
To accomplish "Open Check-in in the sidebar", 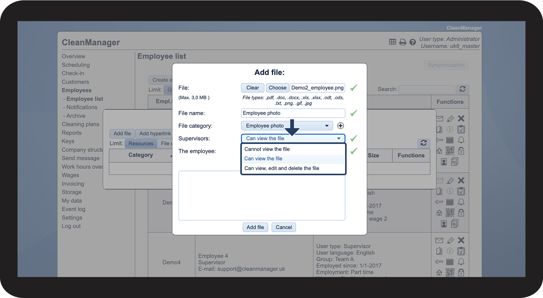I will click(x=73, y=73).
